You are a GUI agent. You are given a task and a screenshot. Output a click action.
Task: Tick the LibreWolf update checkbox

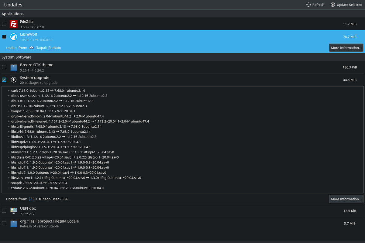(4, 36)
